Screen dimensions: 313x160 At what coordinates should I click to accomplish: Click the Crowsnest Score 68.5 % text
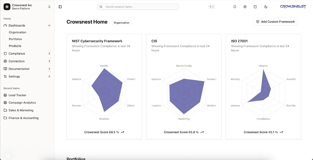[102, 132]
